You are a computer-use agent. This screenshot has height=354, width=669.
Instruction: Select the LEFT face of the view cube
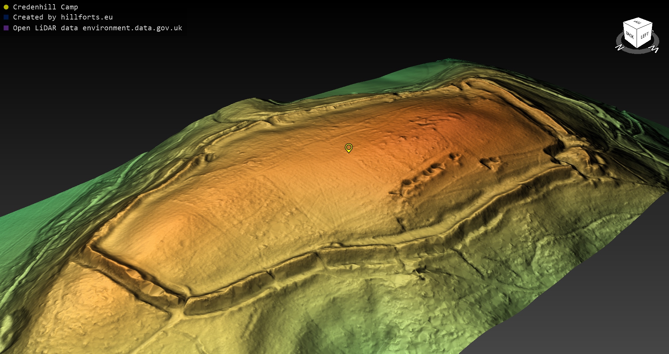click(645, 36)
